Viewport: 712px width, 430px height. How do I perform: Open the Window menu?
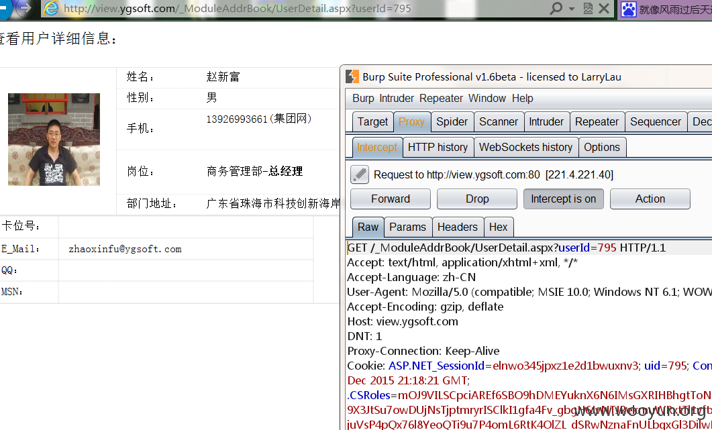[x=487, y=98]
